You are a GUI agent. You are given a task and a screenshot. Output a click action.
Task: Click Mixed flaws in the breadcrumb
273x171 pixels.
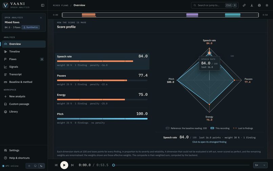(x=61, y=5)
